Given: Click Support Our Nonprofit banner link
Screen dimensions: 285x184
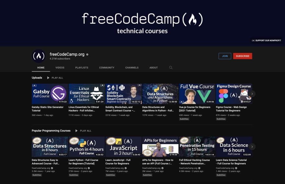Looking at the screenshot, I should (267, 41).
